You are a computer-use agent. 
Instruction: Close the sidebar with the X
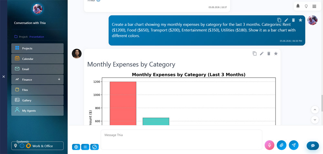coord(4,77)
